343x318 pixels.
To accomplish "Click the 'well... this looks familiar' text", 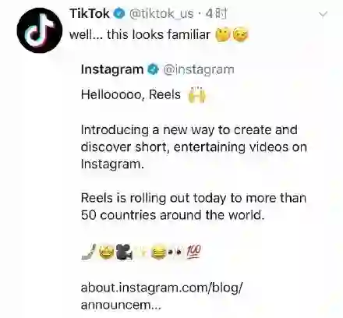I will (x=140, y=35).
